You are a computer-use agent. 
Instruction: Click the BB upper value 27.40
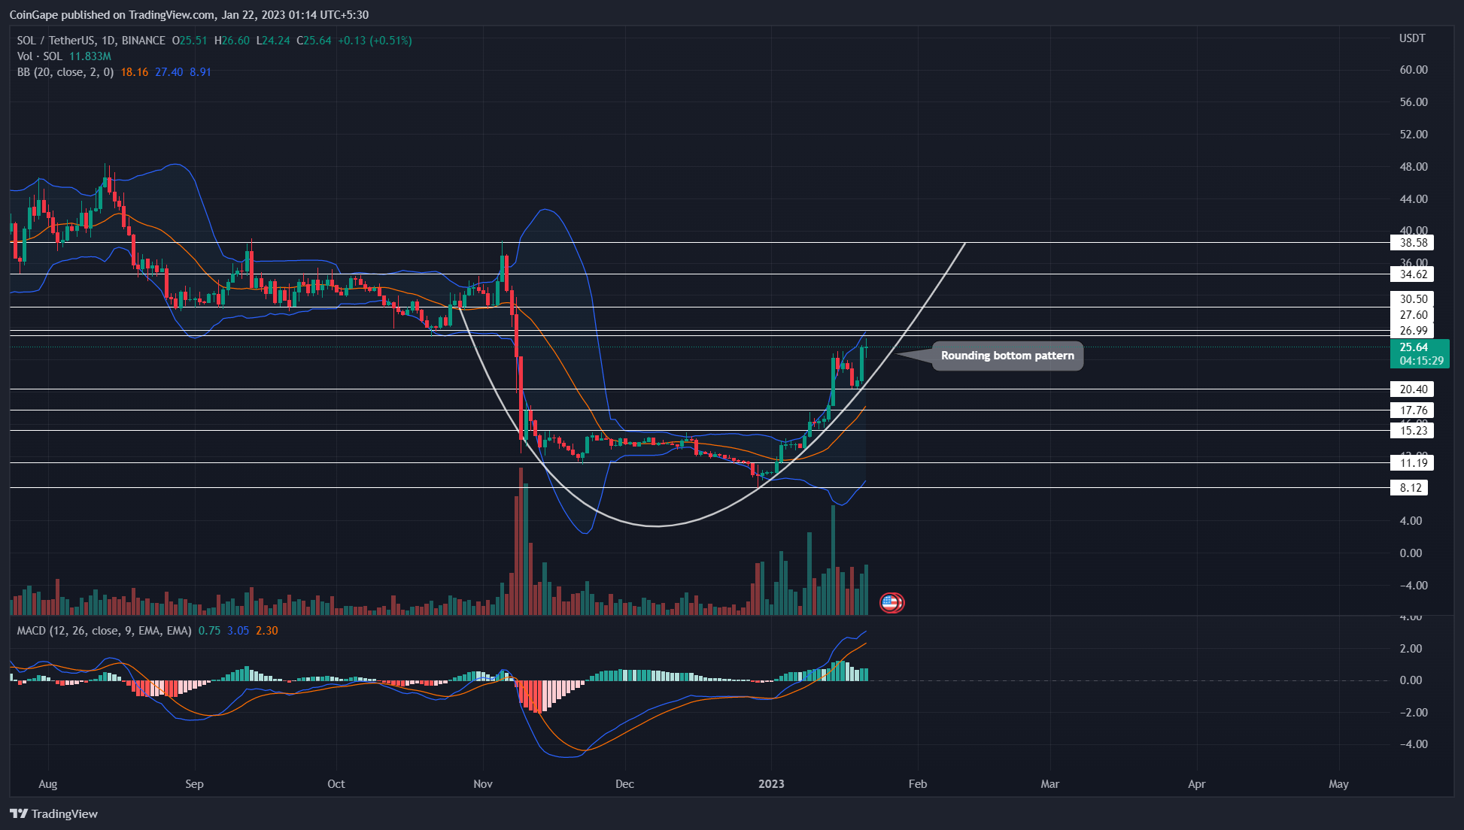pyautogui.click(x=169, y=72)
